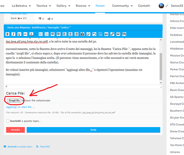This screenshot has height=155, width=184.
Task: Expand the Community dropdown menu
Action: pyautogui.click(x=122, y=6)
